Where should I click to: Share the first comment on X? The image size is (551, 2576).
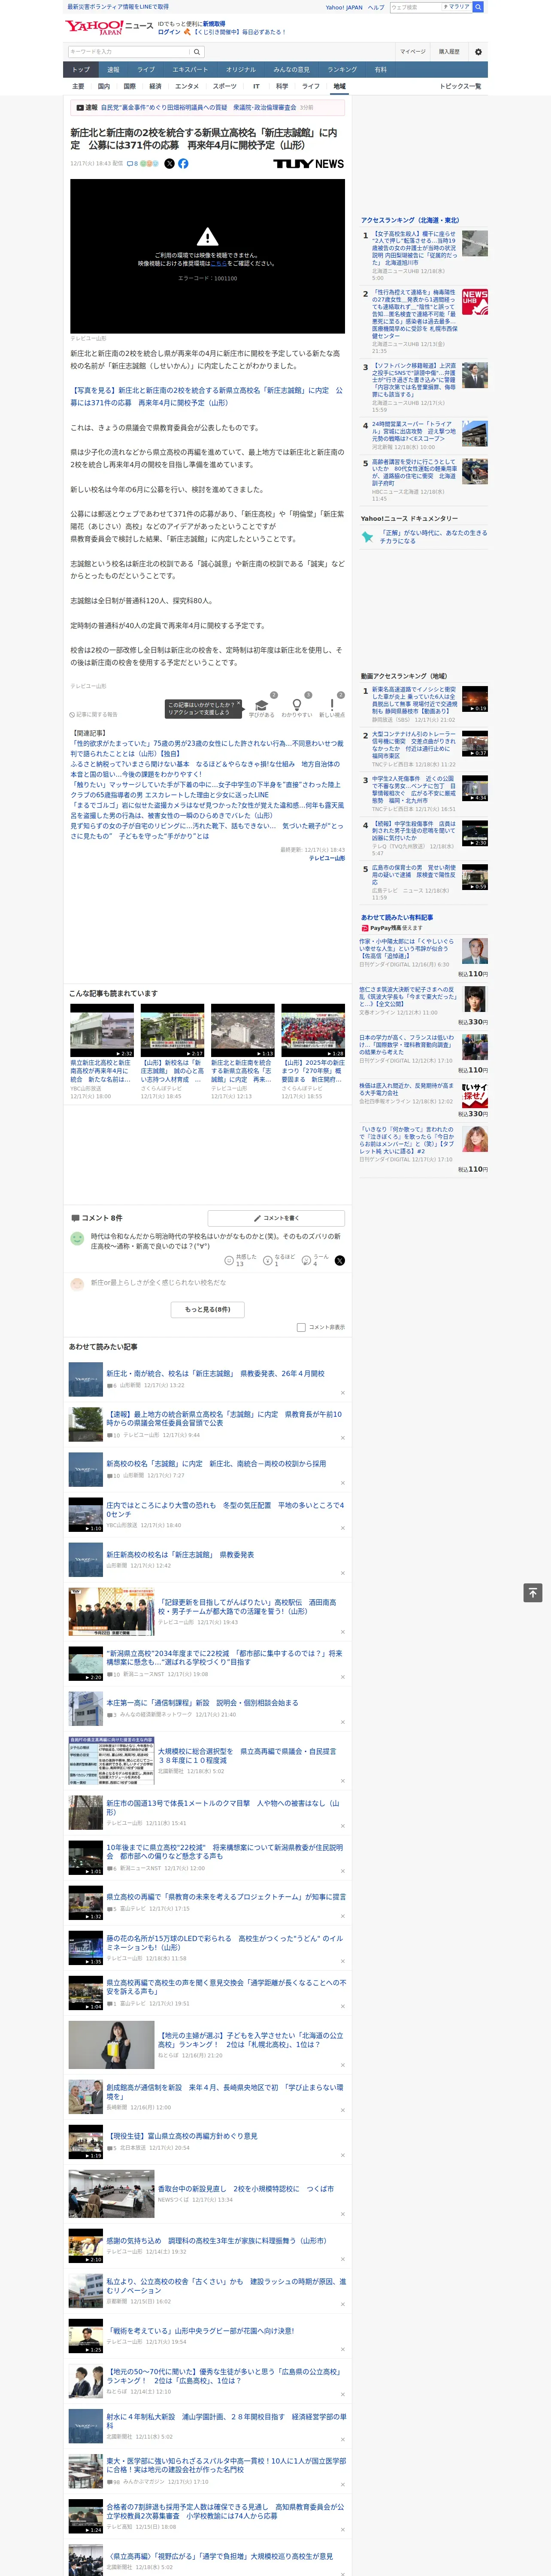(x=339, y=1260)
